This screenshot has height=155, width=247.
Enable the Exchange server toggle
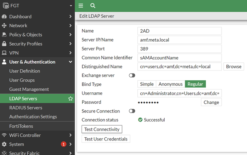click(132, 75)
